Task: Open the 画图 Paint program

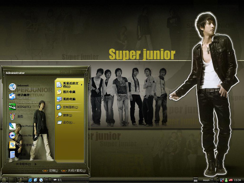Action: (x=16, y=116)
